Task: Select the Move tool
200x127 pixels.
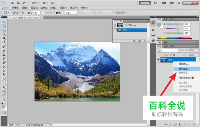Action: point(4,22)
